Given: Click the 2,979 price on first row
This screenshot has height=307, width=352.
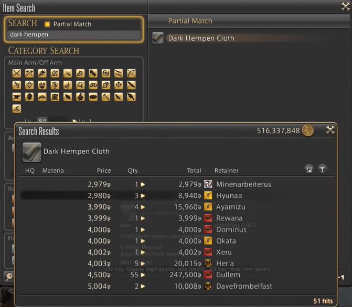Looking at the screenshot, I should (99, 184).
